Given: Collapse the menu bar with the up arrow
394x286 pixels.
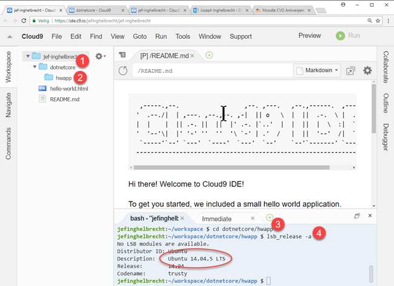Looking at the screenshot, I should coord(10,37).
